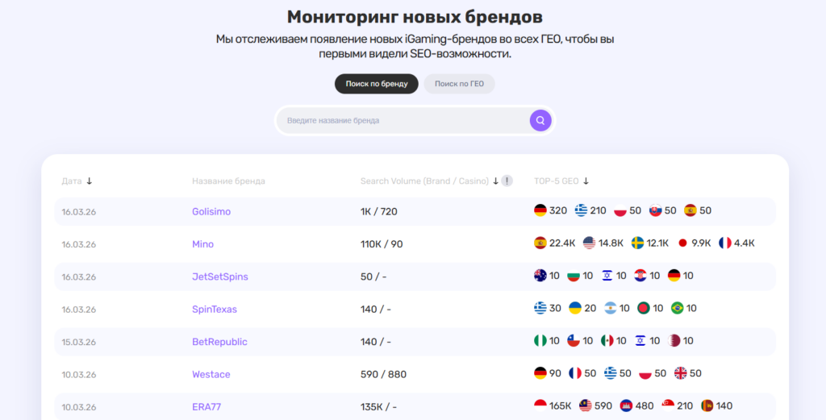Click the Название бренда column header
Image resolution: width=826 pixels, height=420 pixels.
coord(228,181)
